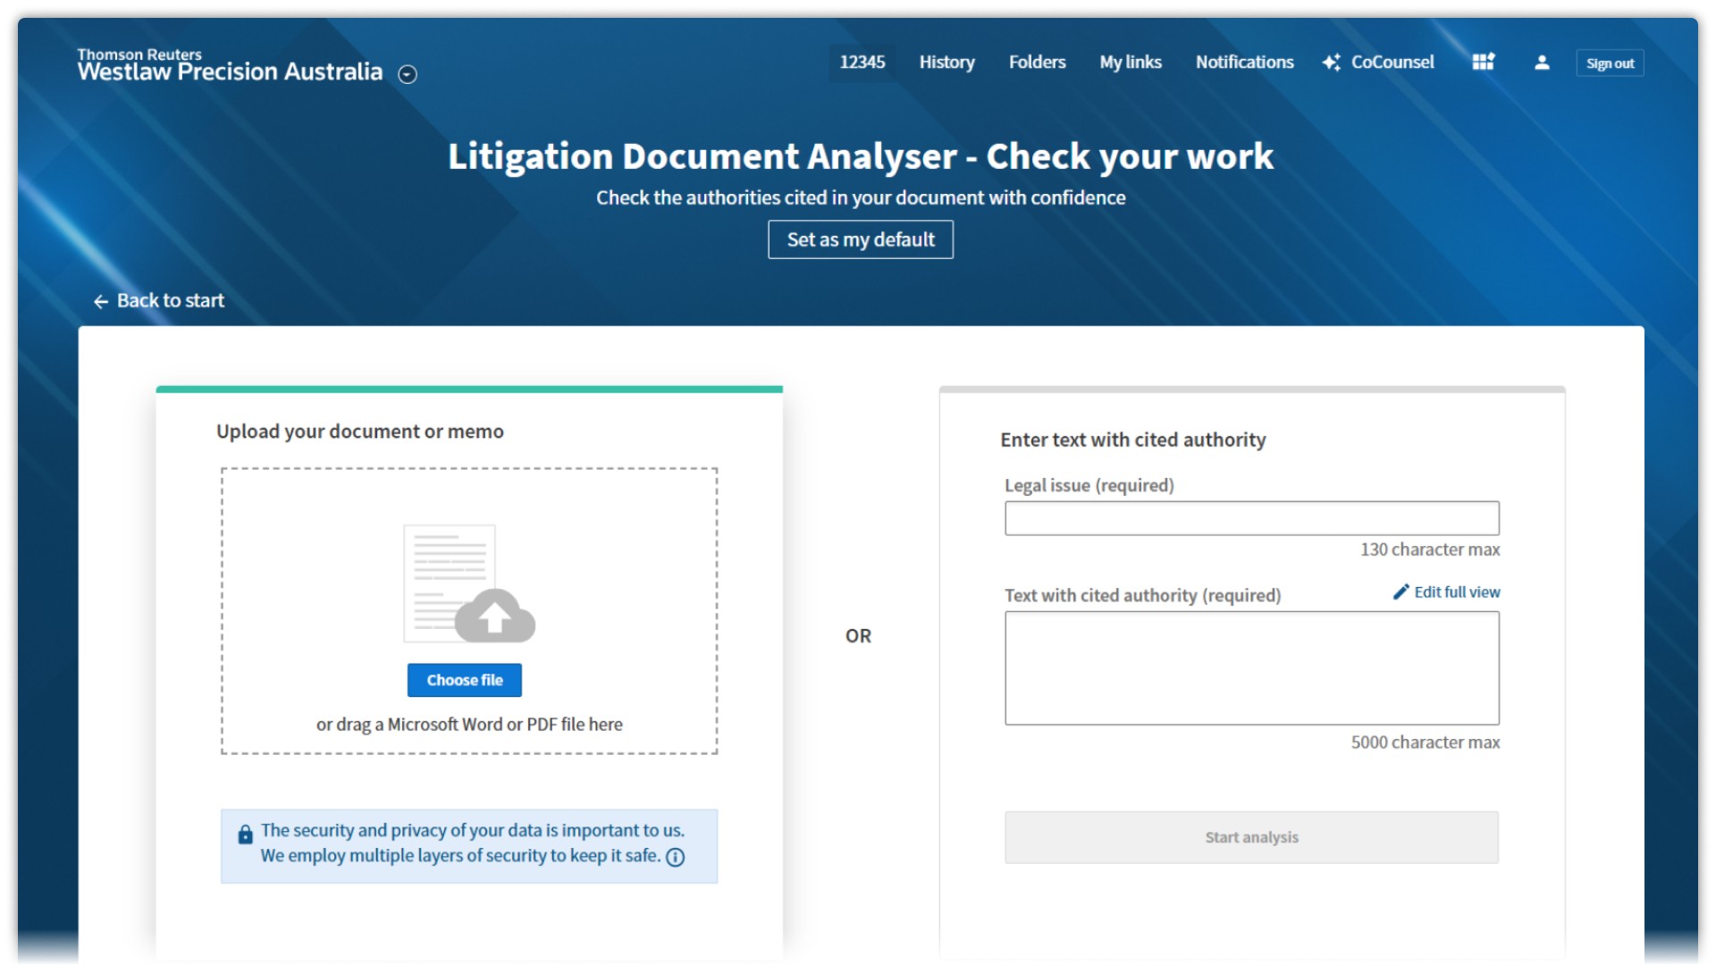Click the pencil icon beside Edit full view

pos(1401,592)
